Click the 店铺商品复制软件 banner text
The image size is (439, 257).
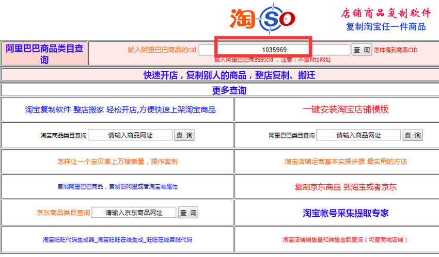pos(386,13)
